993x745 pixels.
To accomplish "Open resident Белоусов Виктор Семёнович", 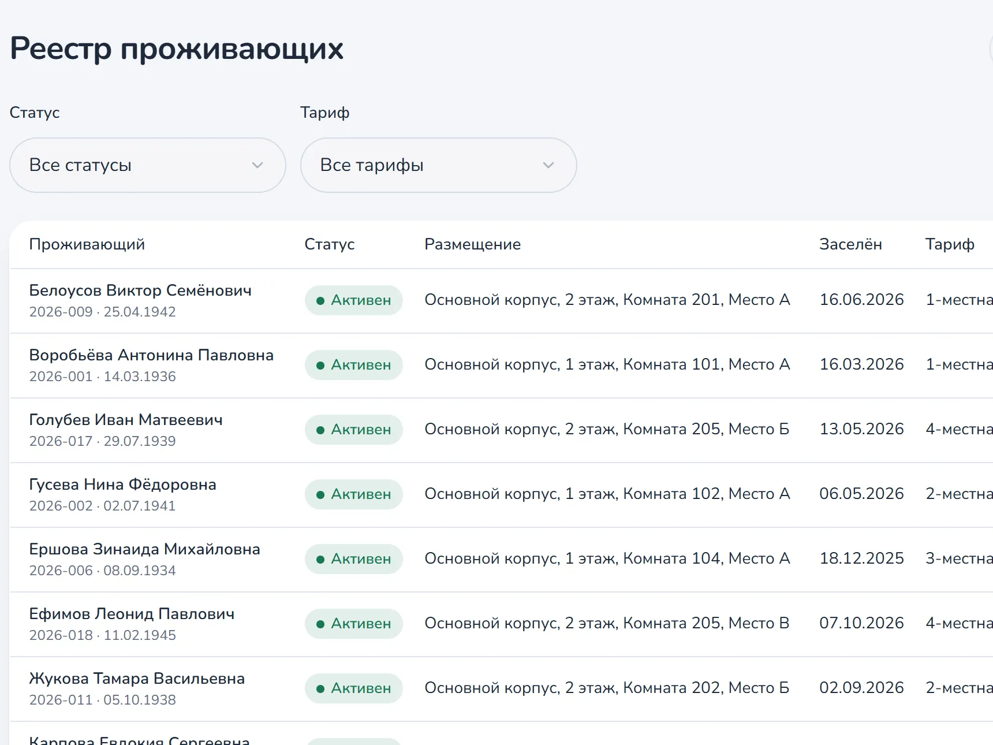I will coord(140,290).
